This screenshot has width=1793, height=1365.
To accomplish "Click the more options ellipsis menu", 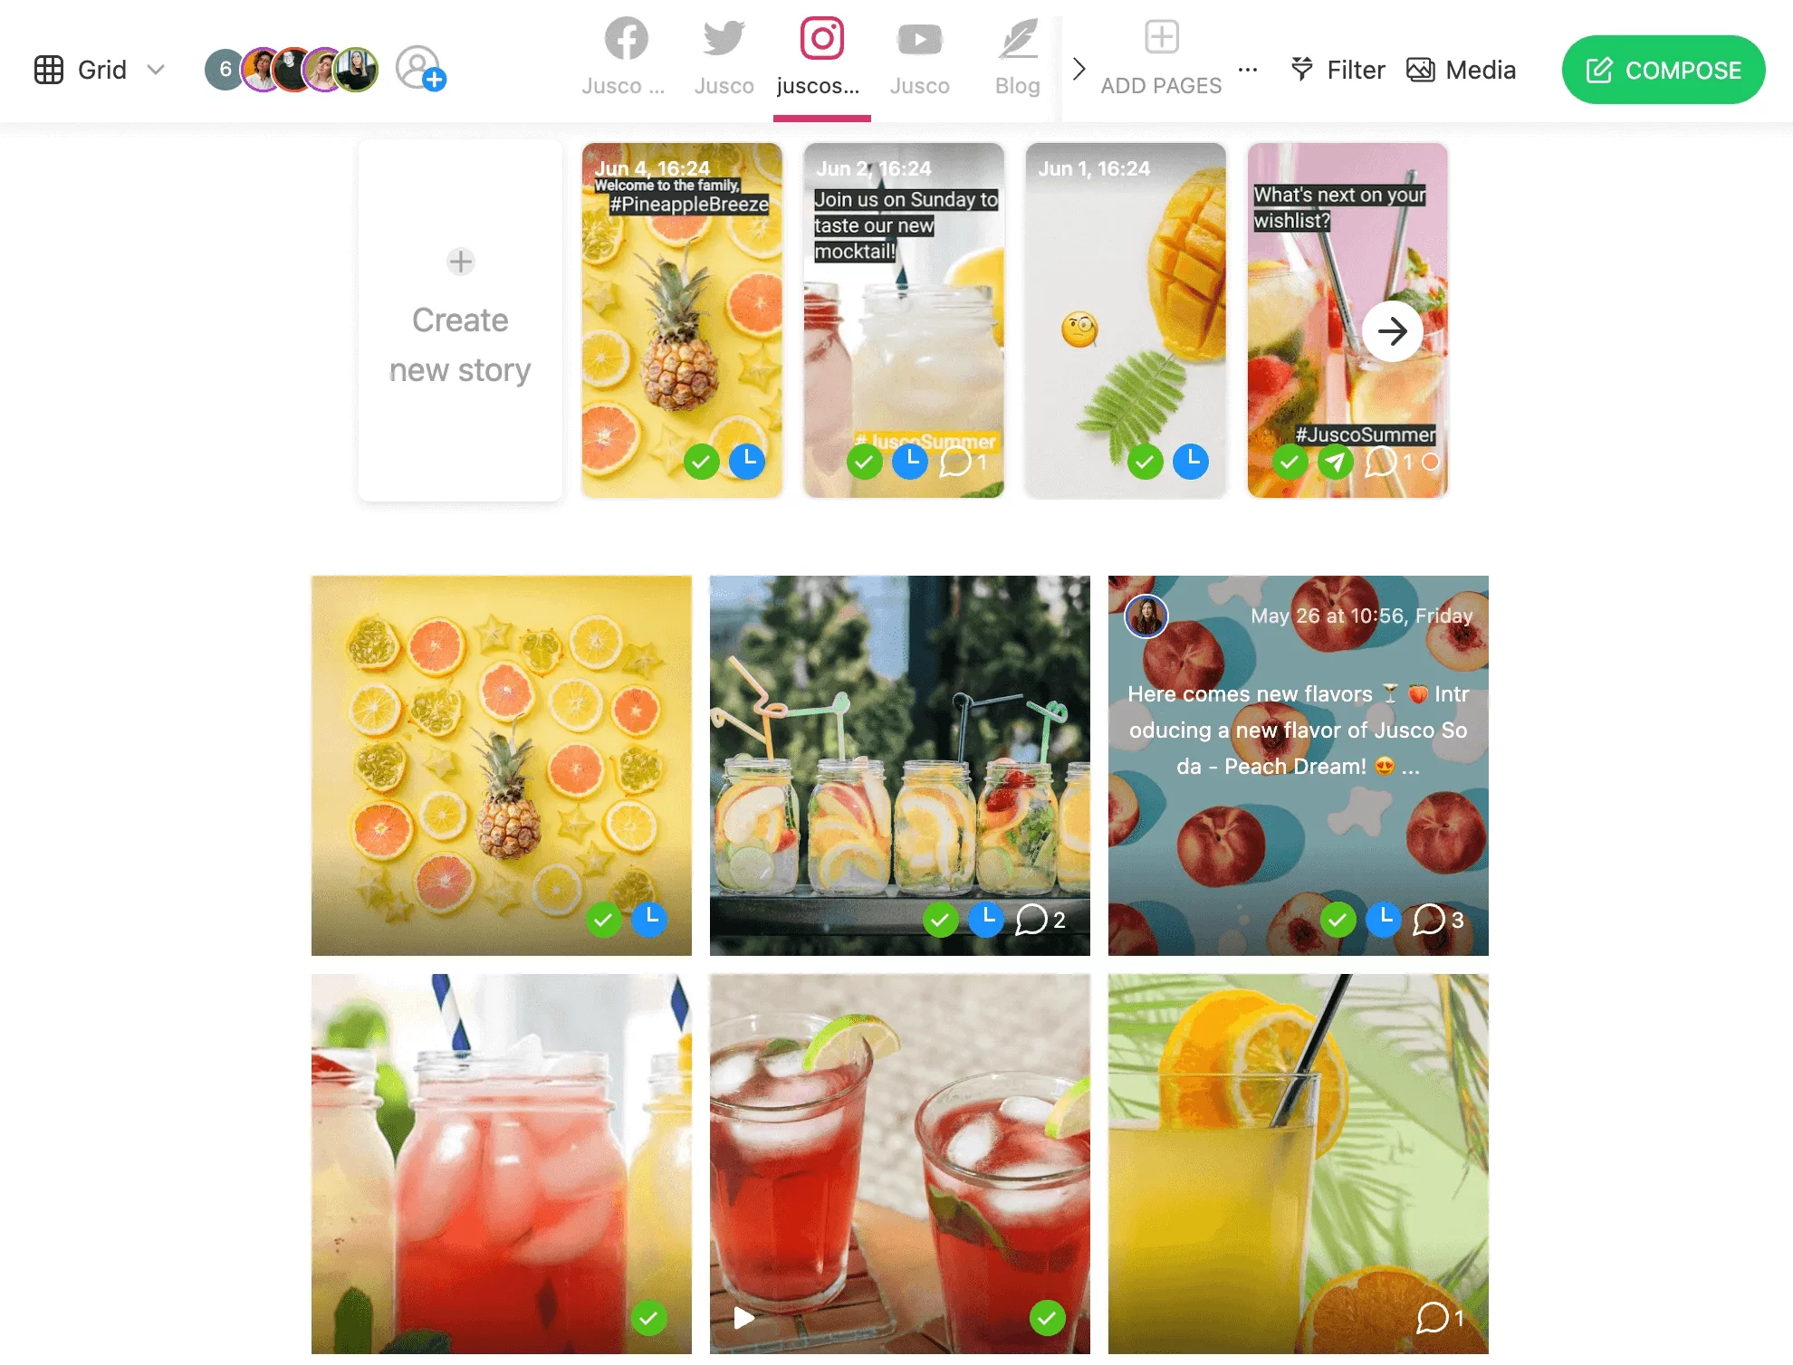I will (x=1248, y=69).
